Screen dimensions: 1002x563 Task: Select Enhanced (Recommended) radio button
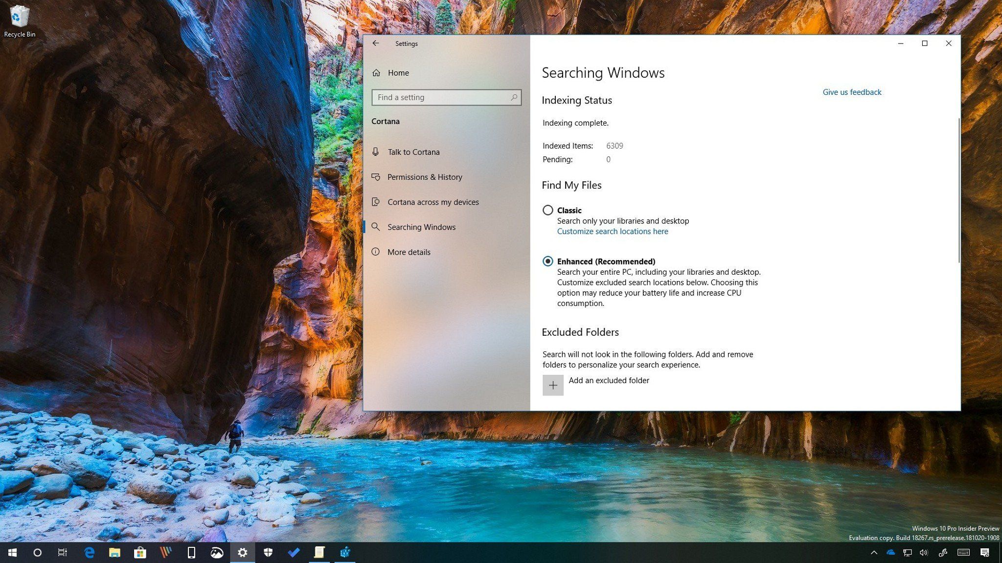548,261
